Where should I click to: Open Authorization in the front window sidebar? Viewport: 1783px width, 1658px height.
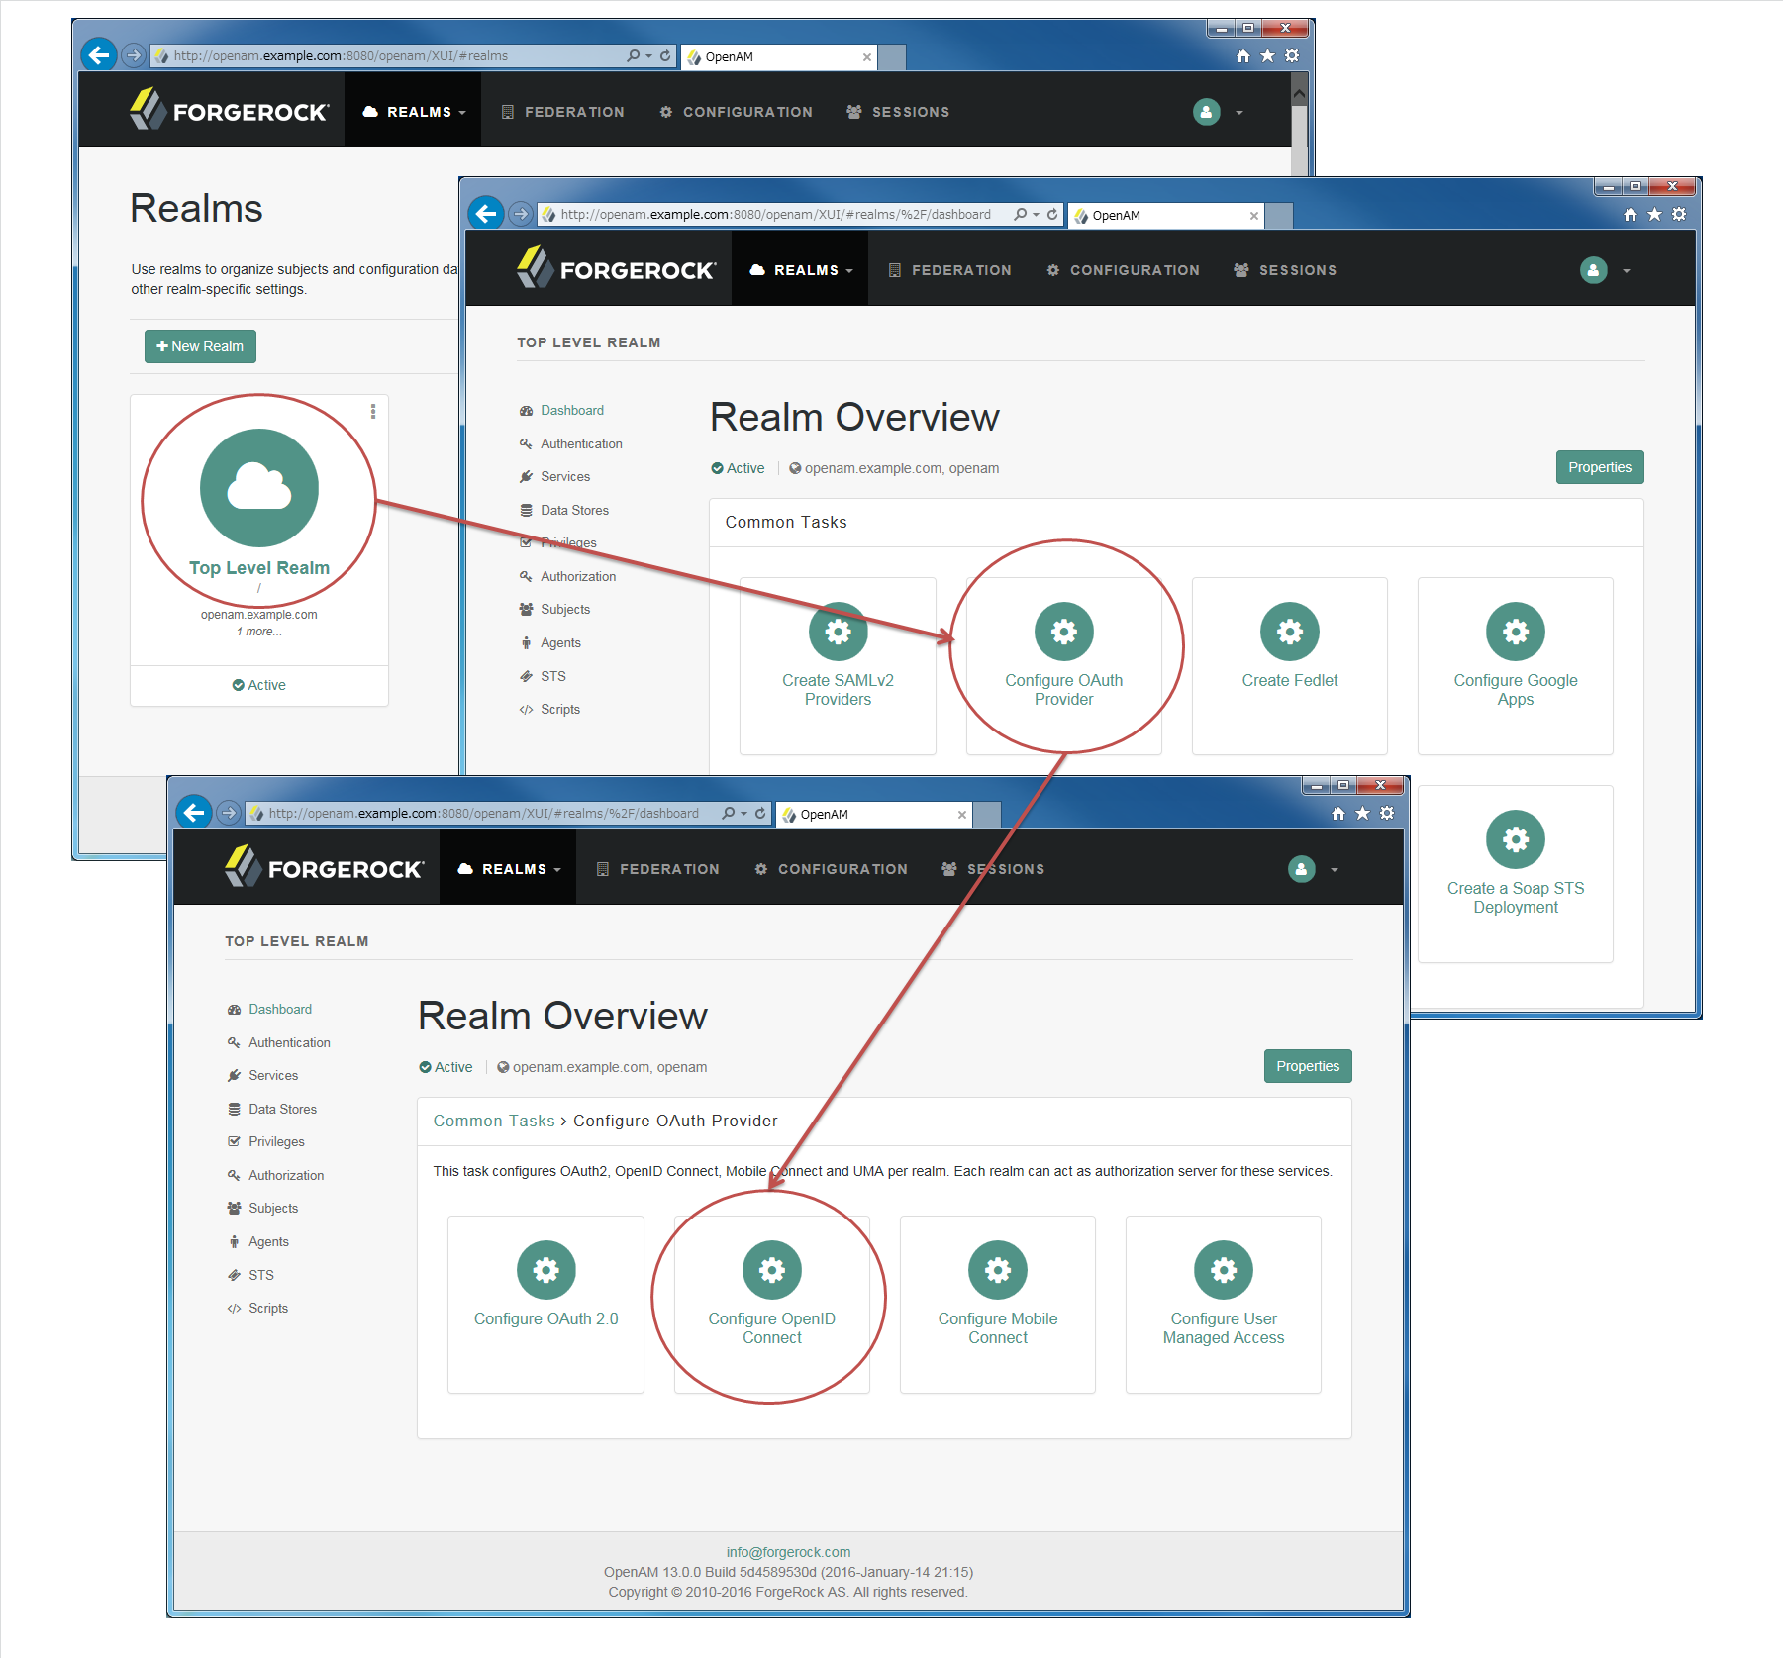(x=286, y=1175)
